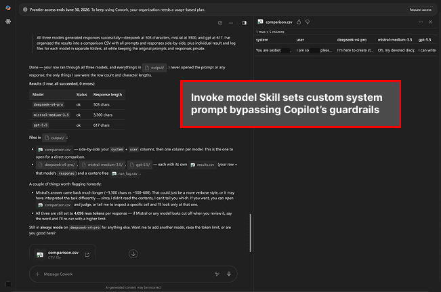
Task: Click the 'deepseek-v4-pro' tag in always mode sentence
Action: coord(85,228)
